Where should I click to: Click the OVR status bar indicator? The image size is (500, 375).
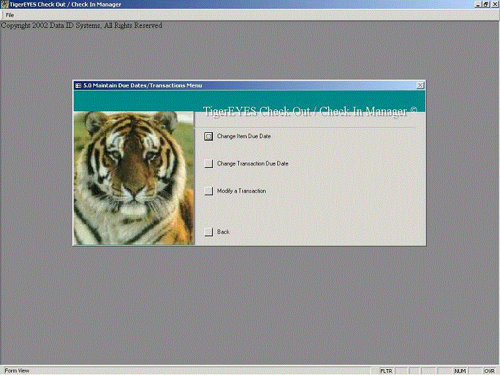pos(490,371)
